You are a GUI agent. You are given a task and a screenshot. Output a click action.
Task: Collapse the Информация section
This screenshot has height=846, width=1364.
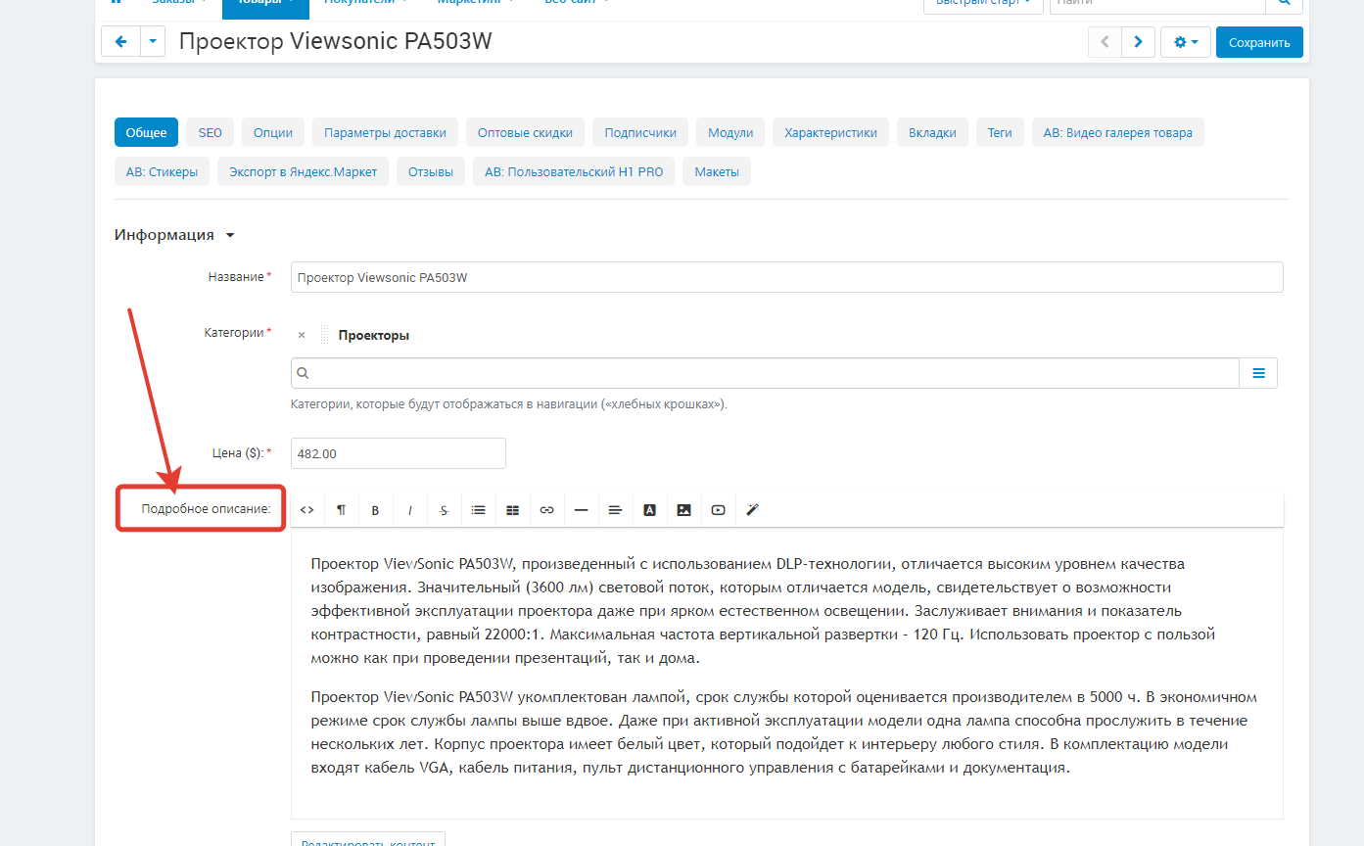click(x=175, y=235)
